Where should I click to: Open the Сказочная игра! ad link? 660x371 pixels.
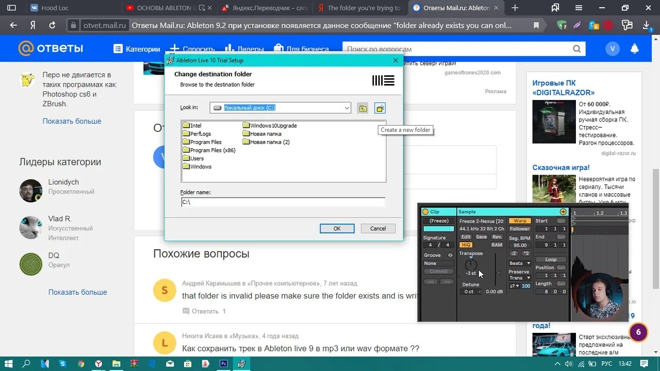pos(561,167)
